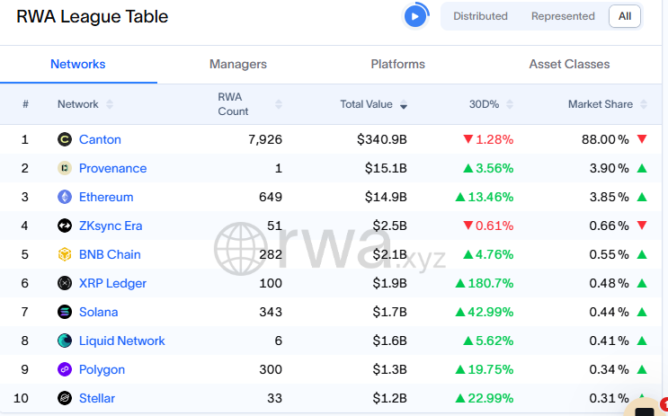Click the Solana logo
Image resolution: width=668 pixels, height=416 pixels.
click(65, 312)
